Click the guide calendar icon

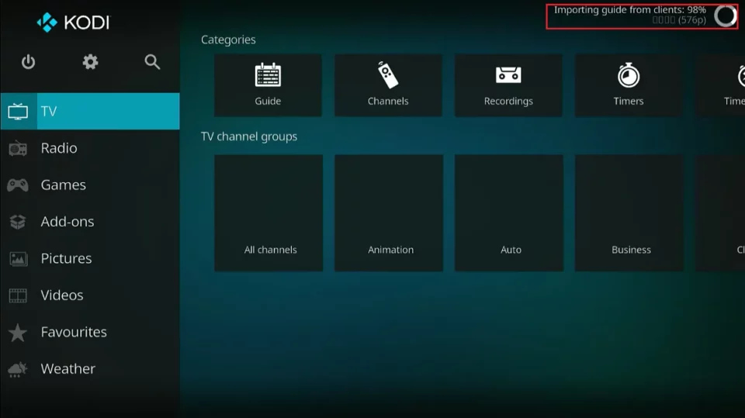tap(268, 75)
